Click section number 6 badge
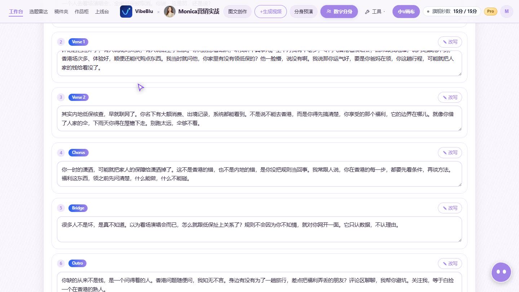Viewport: 519px width, 292px height. [x=61, y=264]
